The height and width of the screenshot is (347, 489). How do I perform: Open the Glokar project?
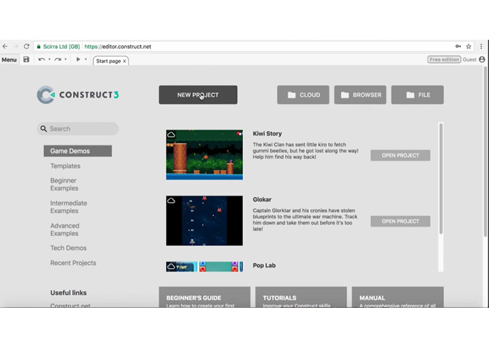[401, 221]
